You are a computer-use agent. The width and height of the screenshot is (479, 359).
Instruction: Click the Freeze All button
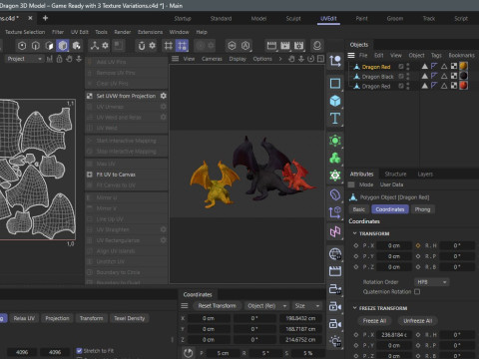point(374,321)
